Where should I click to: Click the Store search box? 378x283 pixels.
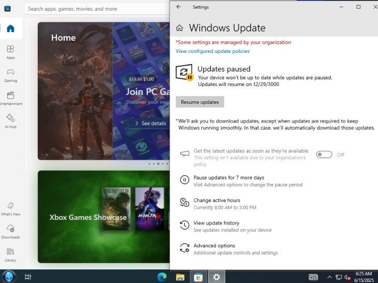pyautogui.click(x=97, y=9)
